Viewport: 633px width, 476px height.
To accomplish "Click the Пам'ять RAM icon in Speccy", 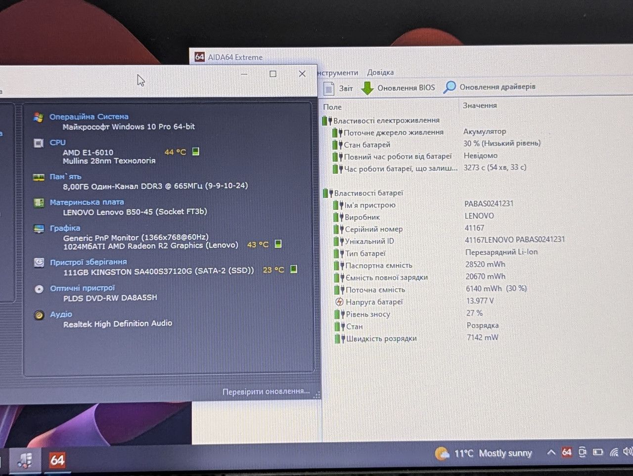I will pos(38,177).
